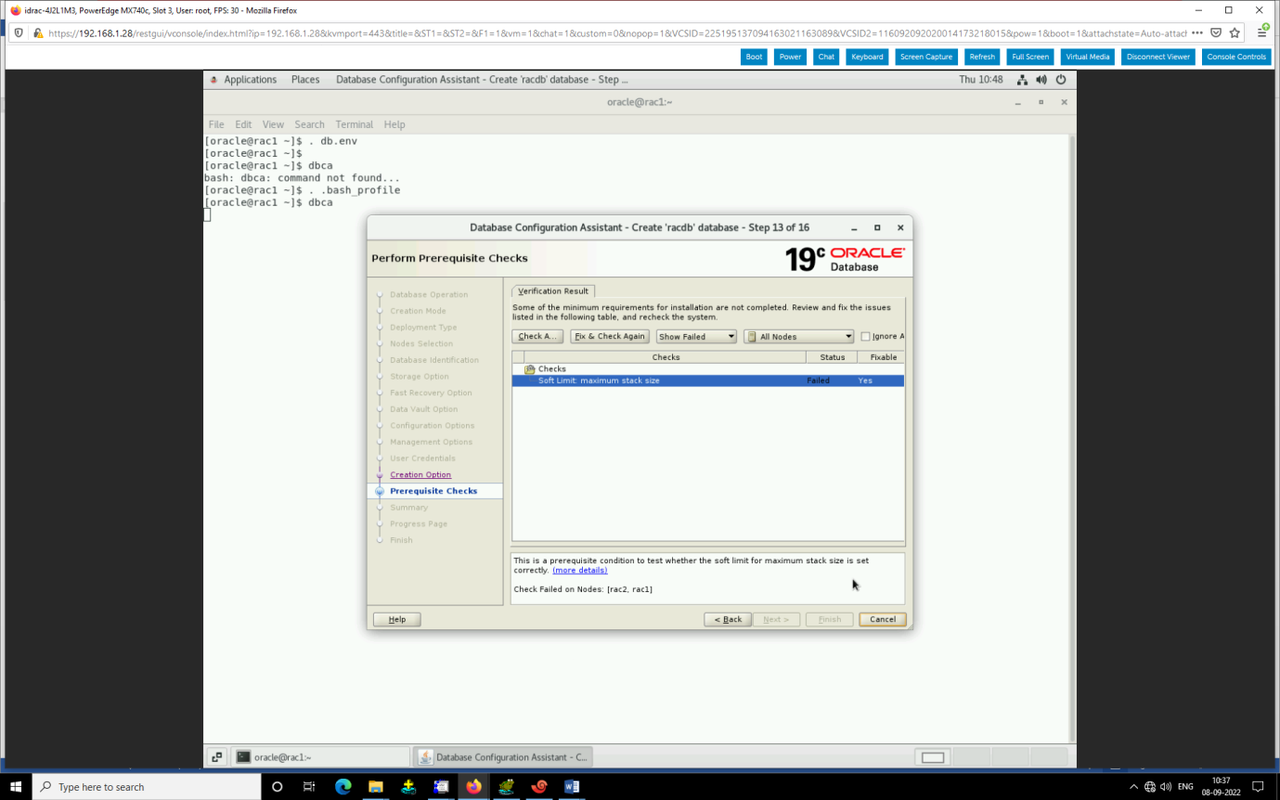Click the tracking protection shield icon
Viewport: 1280px width, 800px height.
point(19,32)
